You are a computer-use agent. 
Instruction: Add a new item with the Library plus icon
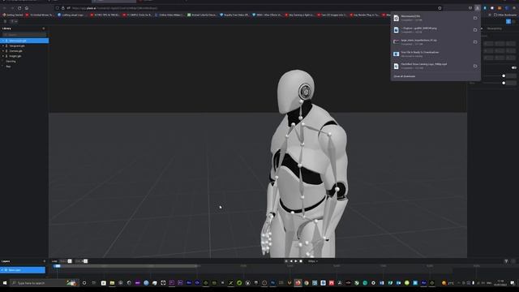44,28
